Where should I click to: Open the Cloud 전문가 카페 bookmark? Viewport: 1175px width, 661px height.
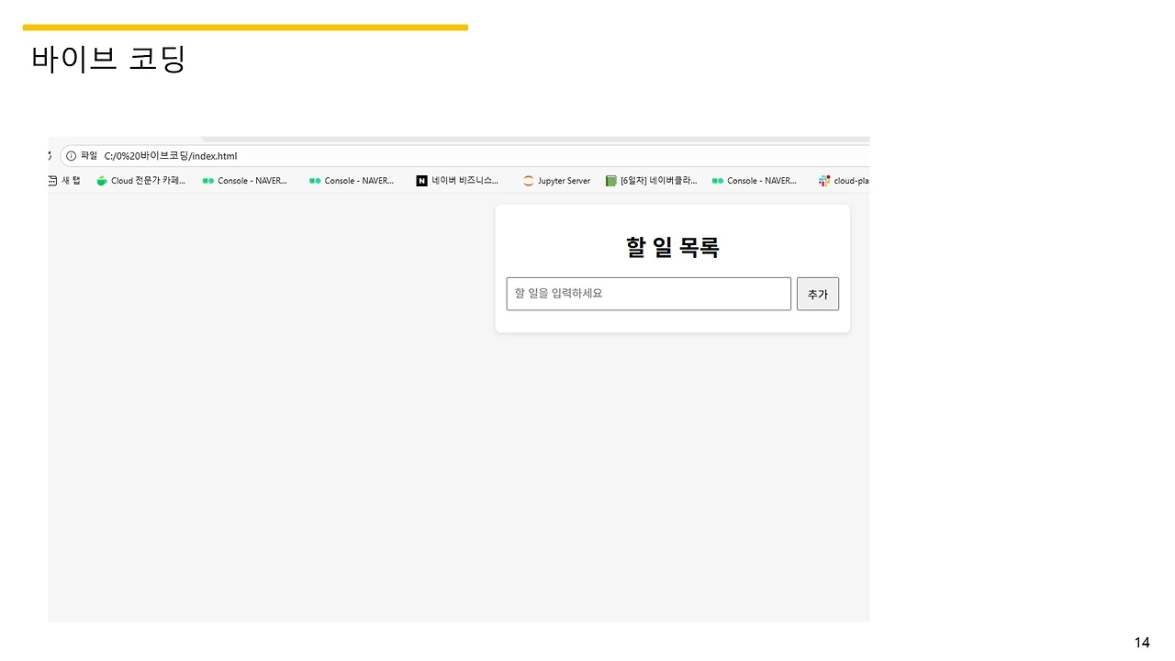141,181
